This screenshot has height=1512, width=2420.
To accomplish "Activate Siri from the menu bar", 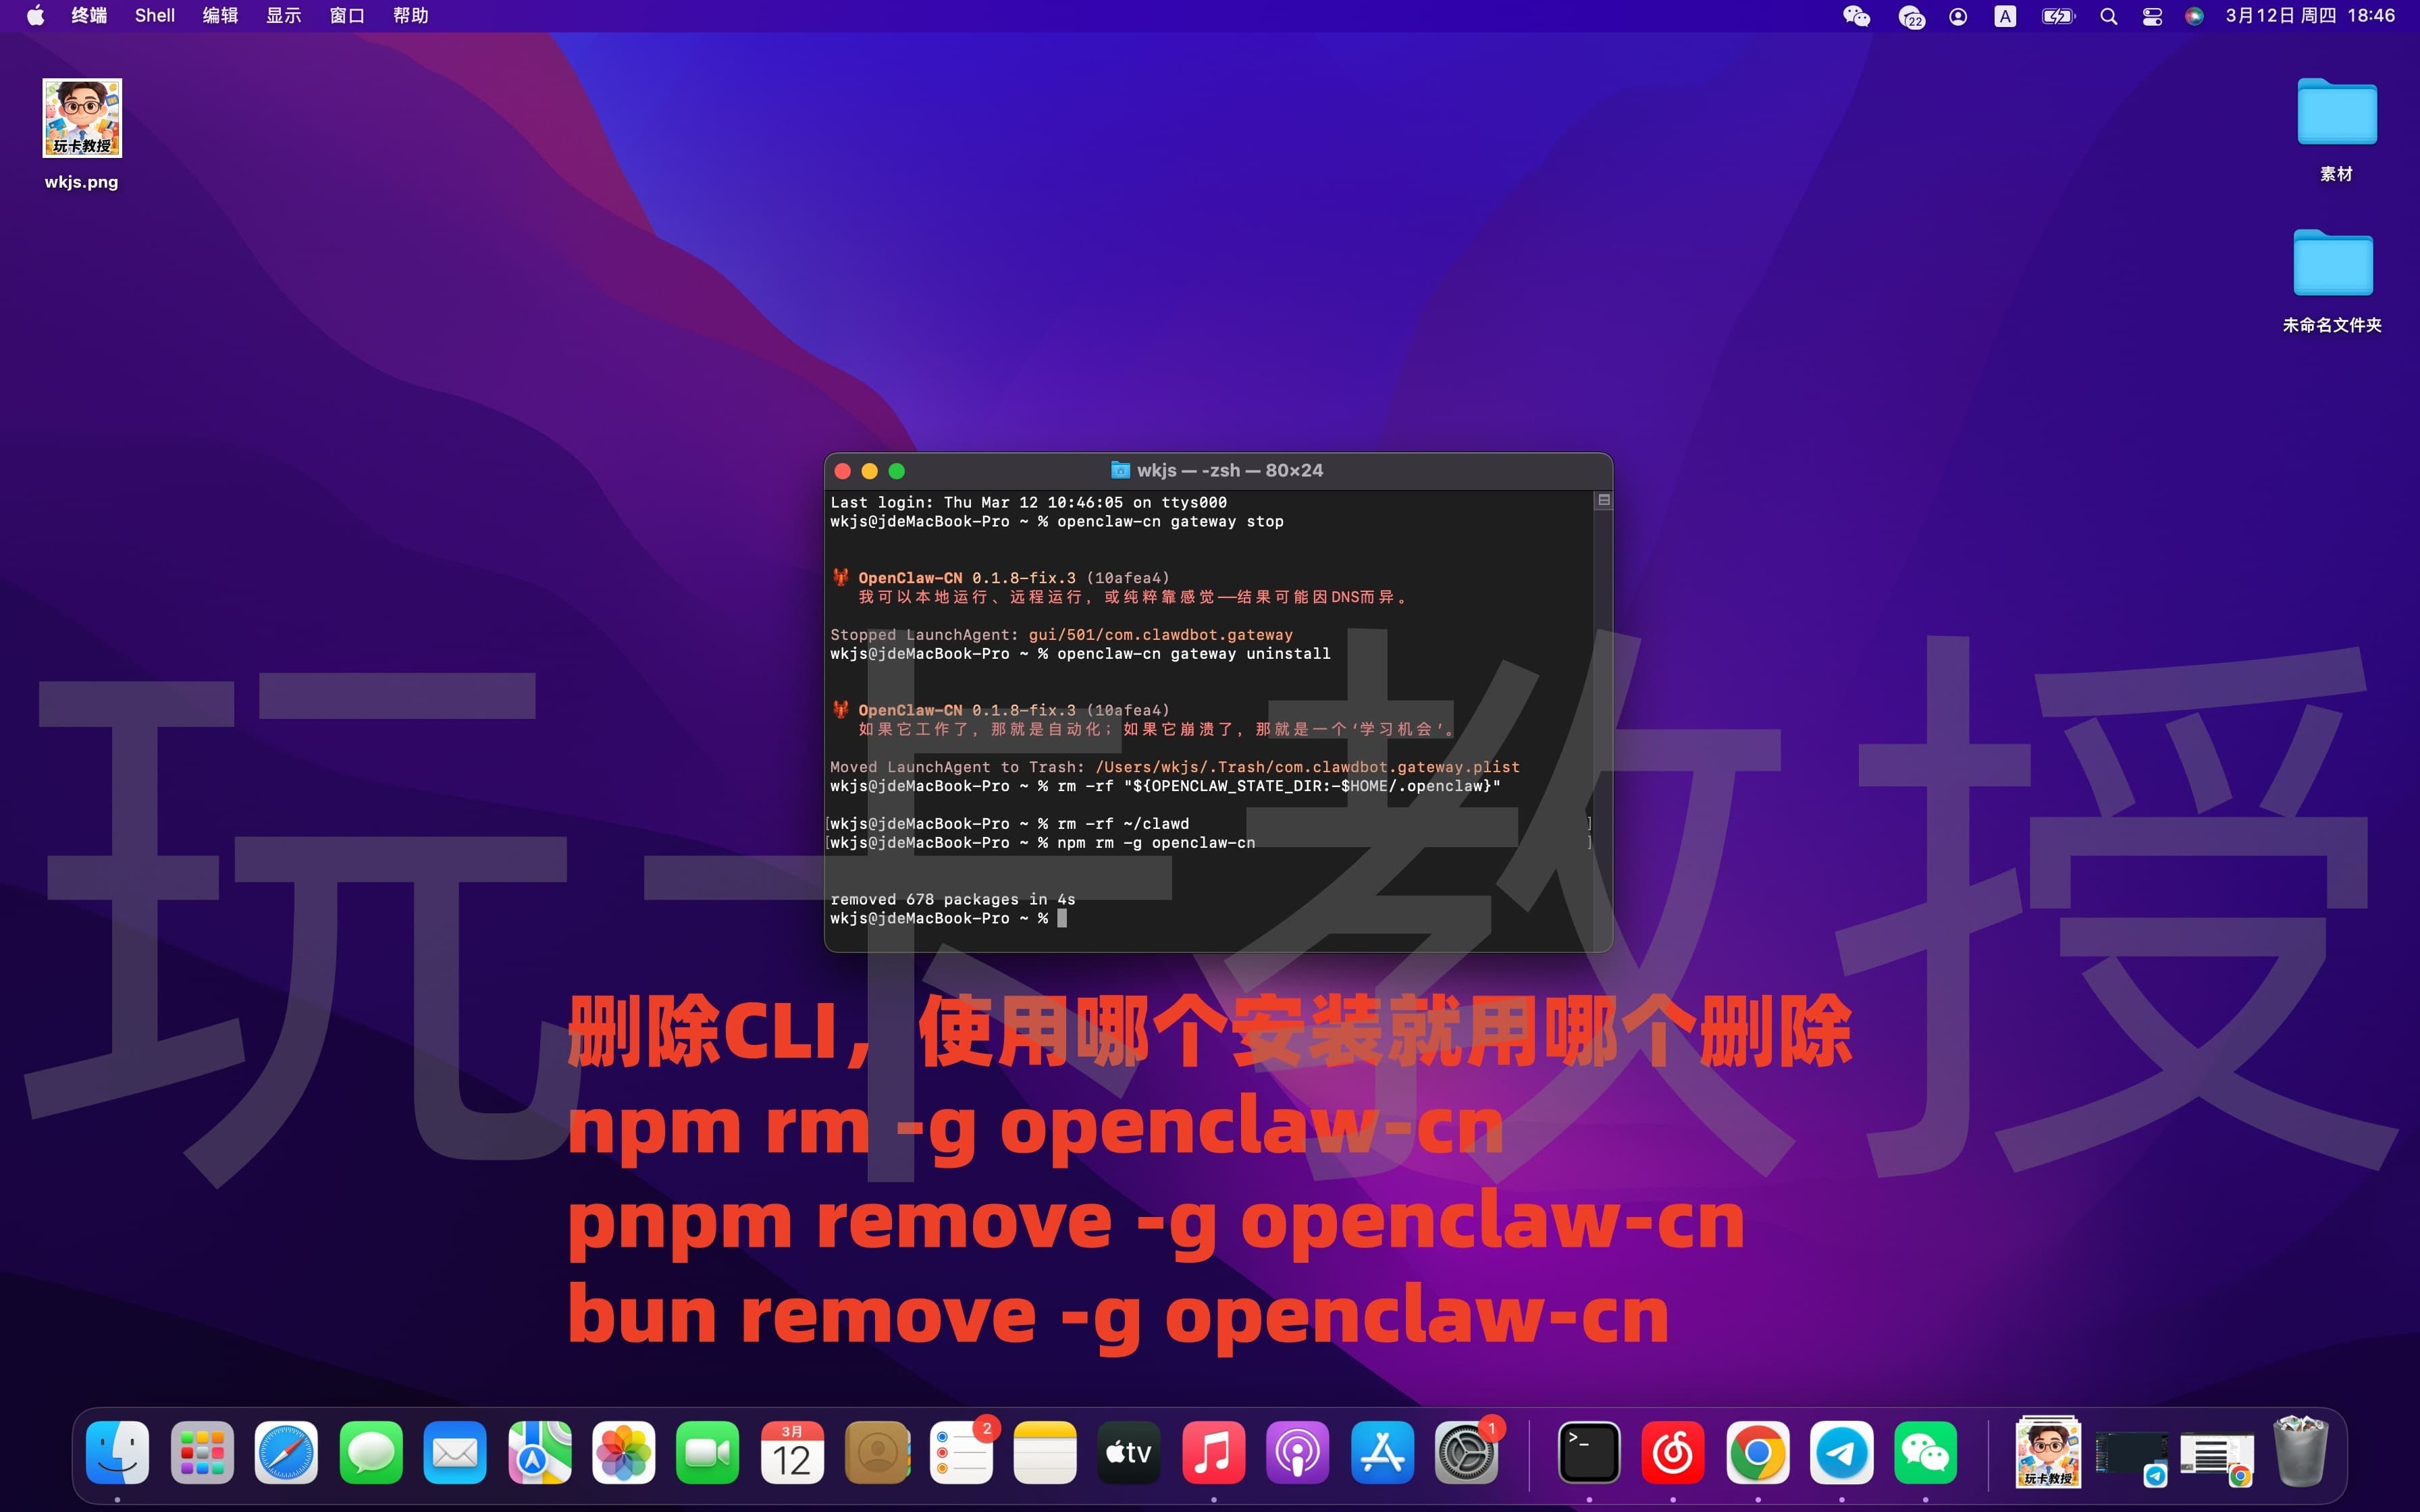I will [2194, 16].
